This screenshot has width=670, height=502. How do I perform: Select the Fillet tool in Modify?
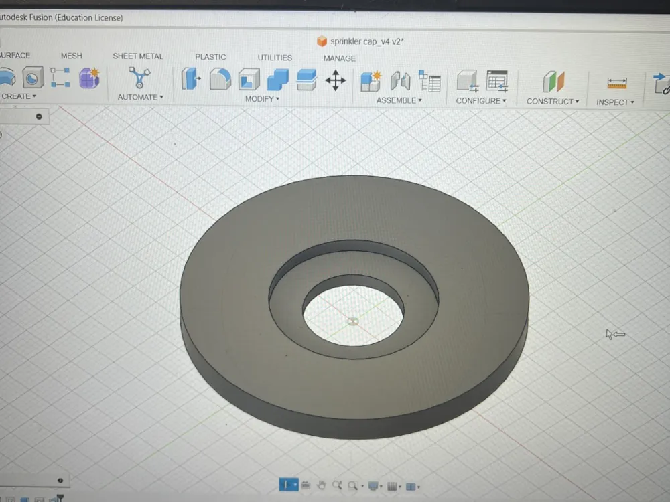click(220, 80)
